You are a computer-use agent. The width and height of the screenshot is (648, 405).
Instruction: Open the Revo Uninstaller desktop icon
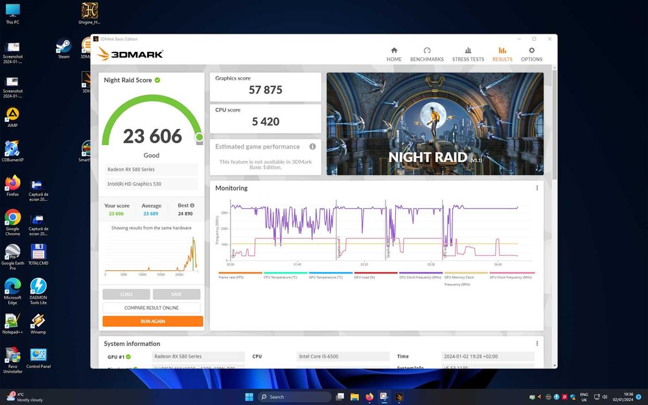pyautogui.click(x=12, y=360)
